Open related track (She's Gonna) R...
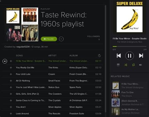This screenshot has width=149, height=117. (x=130, y=101)
